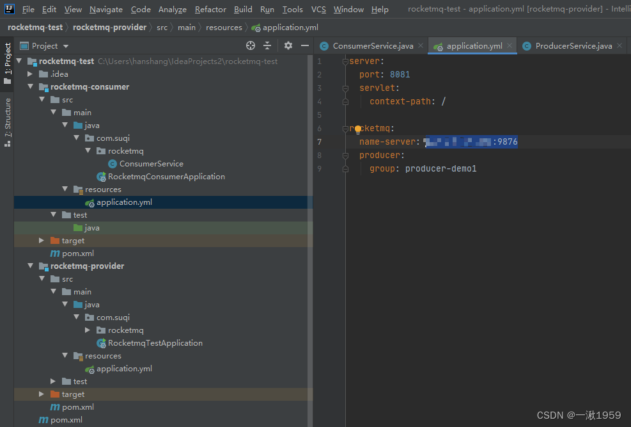This screenshot has width=631, height=427.
Task: Open the Project view dropdown arrow
Action: 66,46
